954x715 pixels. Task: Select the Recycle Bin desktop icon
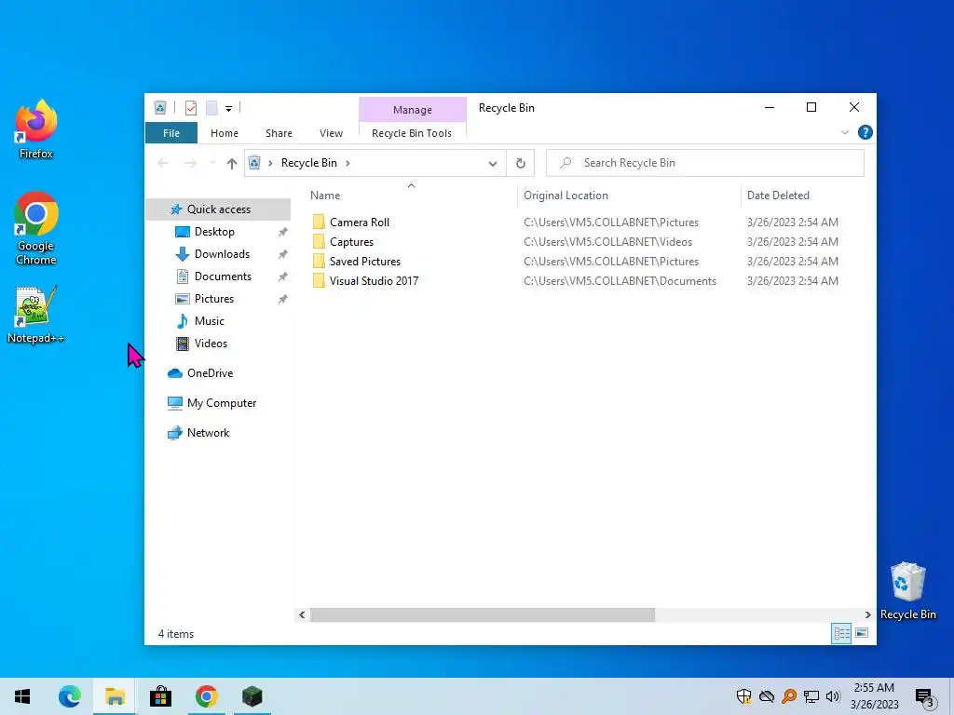point(907,591)
